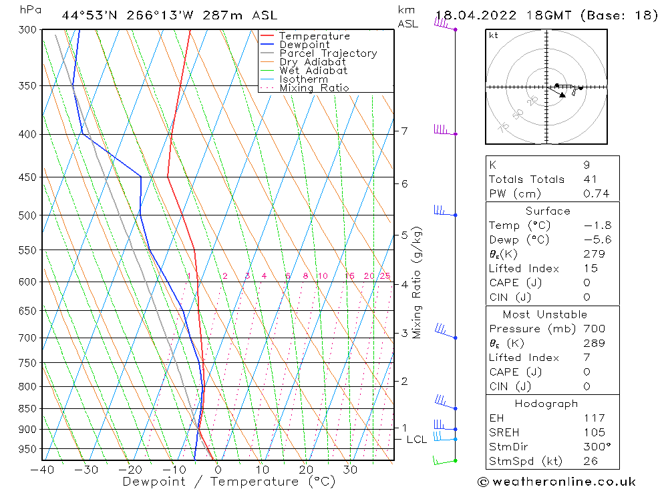
Task: Click the '30' temperature axis label
Action: point(350,470)
